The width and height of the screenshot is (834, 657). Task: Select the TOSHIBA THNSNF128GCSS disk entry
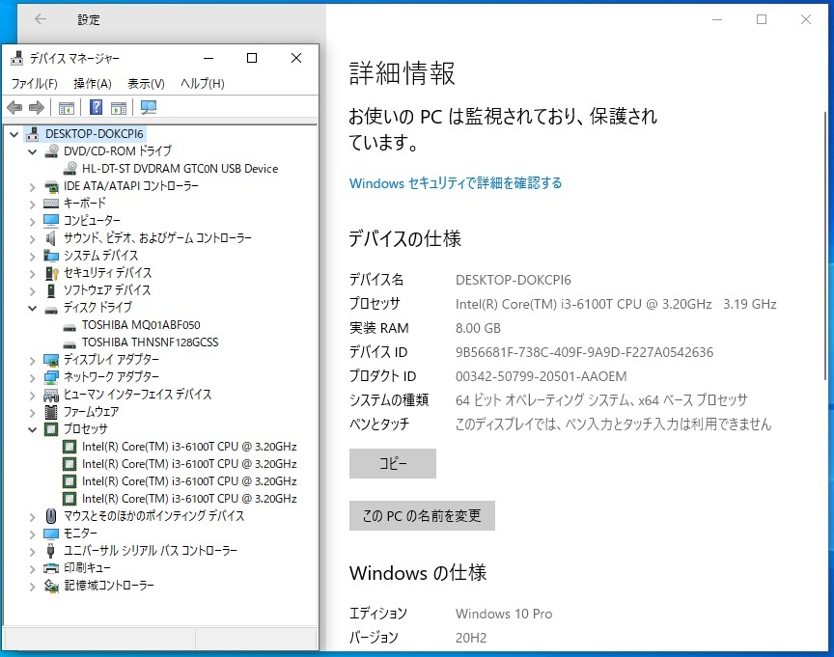(x=150, y=342)
